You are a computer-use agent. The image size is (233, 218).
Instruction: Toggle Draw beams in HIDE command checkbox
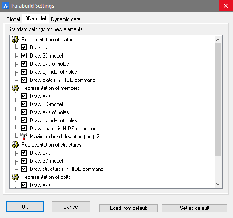pos(24,129)
